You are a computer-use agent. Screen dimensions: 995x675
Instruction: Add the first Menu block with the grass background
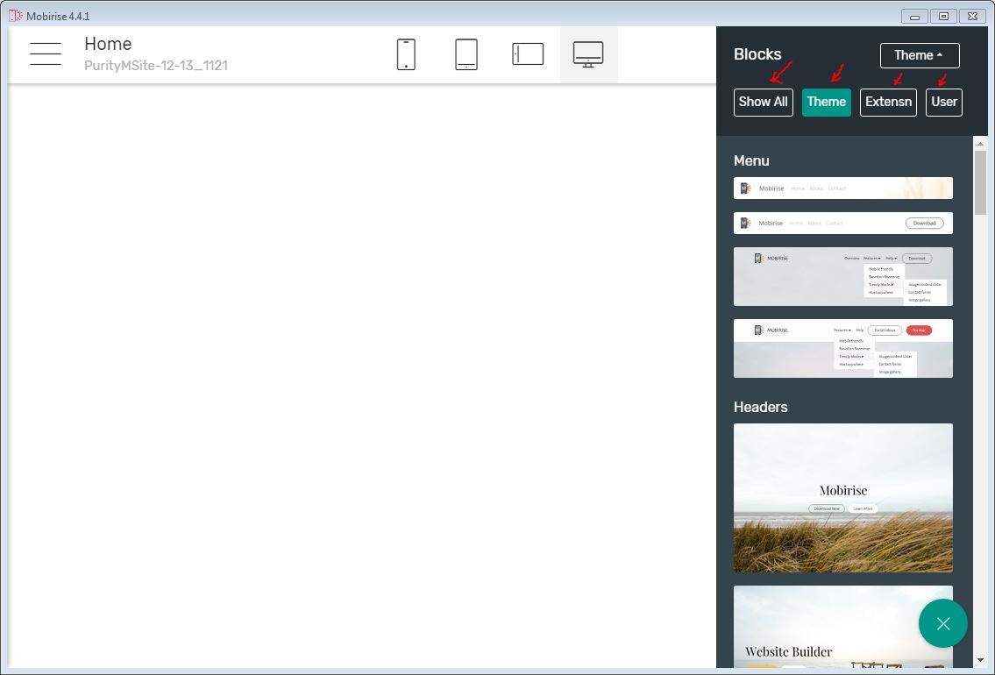(x=842, y=188)
